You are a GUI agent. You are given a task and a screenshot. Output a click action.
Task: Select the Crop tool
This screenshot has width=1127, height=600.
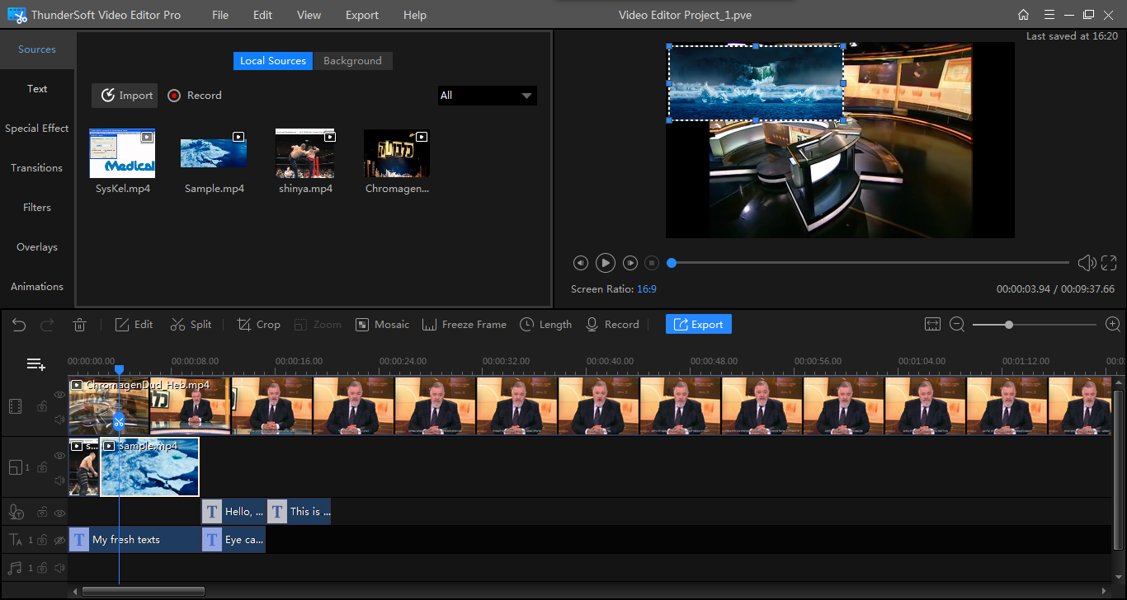(x=258, y=325)
